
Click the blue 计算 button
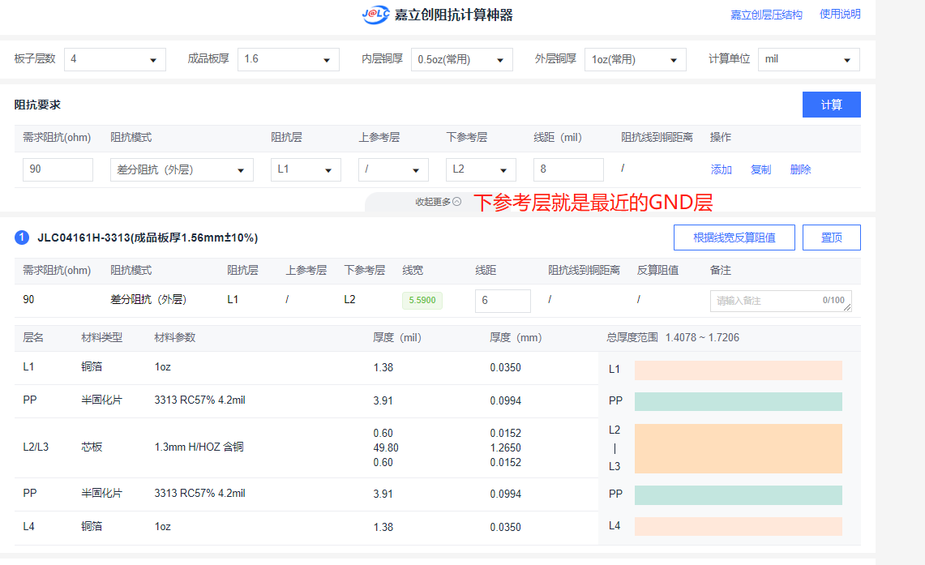pos(831,105)
